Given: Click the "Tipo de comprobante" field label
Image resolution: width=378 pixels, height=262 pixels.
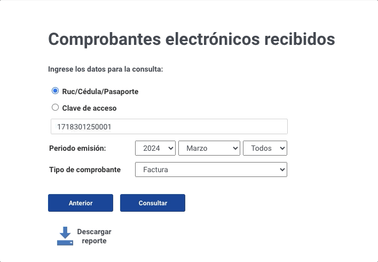Looking at the screenshot, I should [x=85, y=170].
